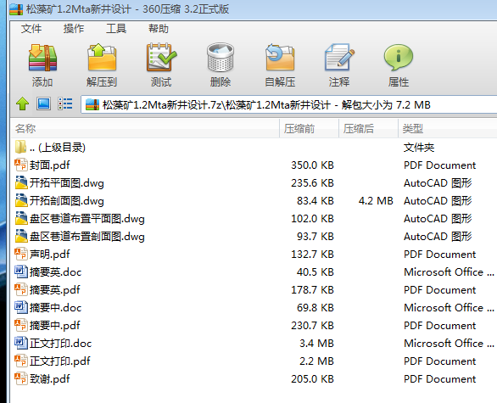Viewport: 497px width, 403px height.
Task: Open the 操作 menu
Action: click(x=74, y=29)
